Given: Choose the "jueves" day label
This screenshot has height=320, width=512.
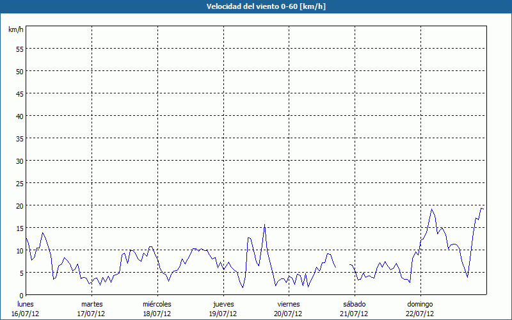Looking at the screenshot, I should coord(223,304).
